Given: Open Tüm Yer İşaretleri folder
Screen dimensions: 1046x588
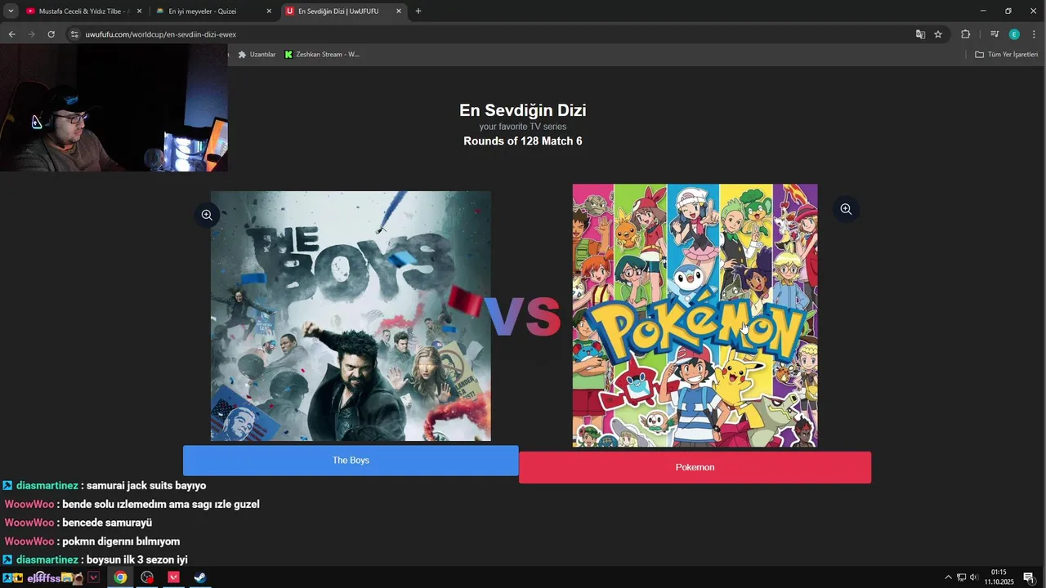Looking at the screenshot, I should pyautogui.click(x=1006, y=55).
